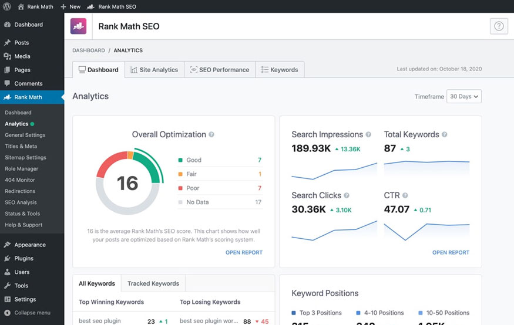Open General Settings submenu item
The height and width of the screenshot is (325, 514).
coord(25,135)
